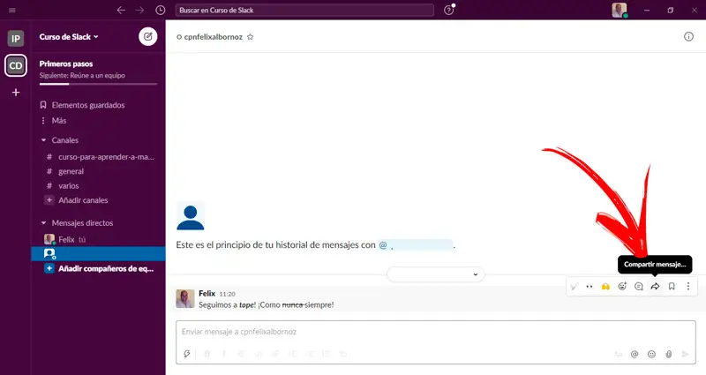The width and height of the screenshot is (706, 375).
Task: Click the 'Primeros pasos' progress bar
Action: point(98,84)
